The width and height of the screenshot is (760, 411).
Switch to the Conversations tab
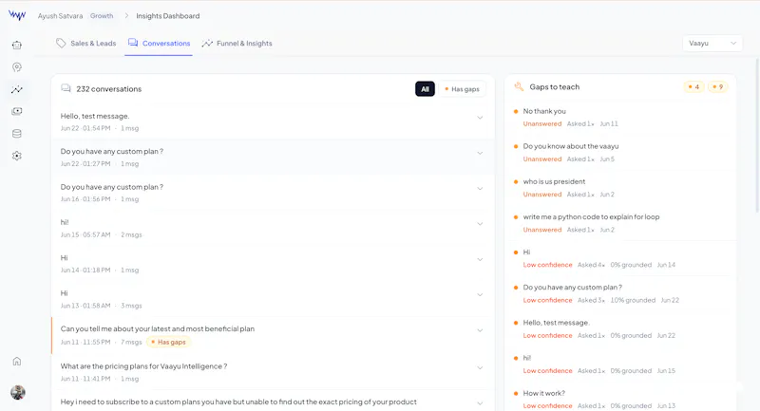point(159,43)
